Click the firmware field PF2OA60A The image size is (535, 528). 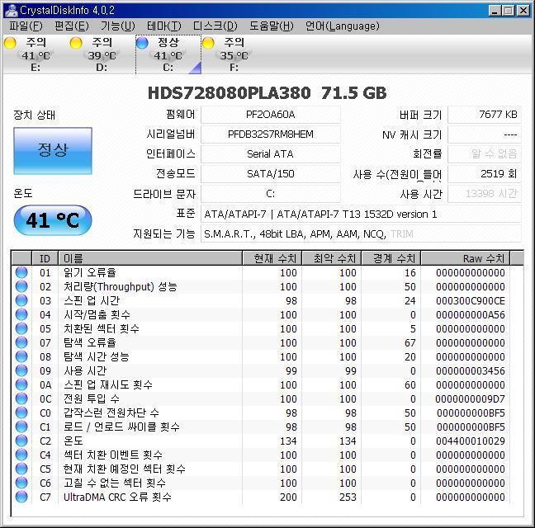click(x=271, y=115)
